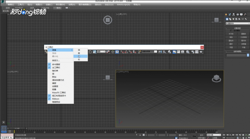This screenshot has width=250, height=139.
Task: Open the reference coordinate system dropdown
Action: pyautogui.click(x=101, y=52)
